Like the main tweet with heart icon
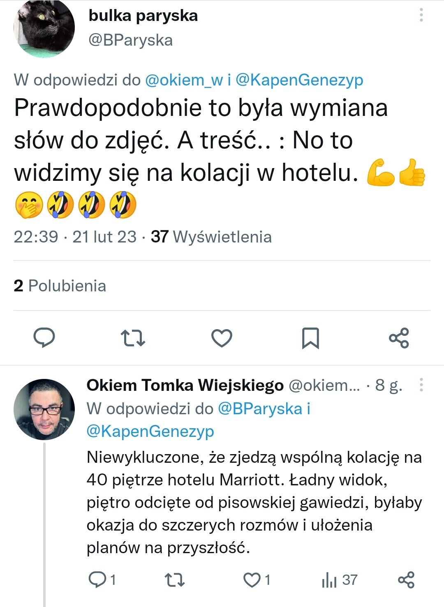 click(x=222, y=338)
